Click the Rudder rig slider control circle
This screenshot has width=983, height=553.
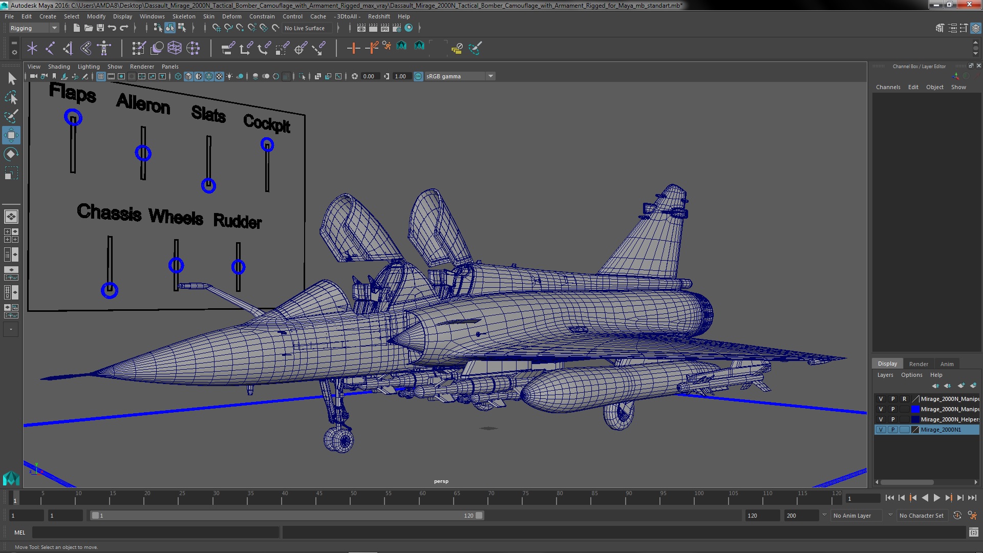tap(238, 267)
